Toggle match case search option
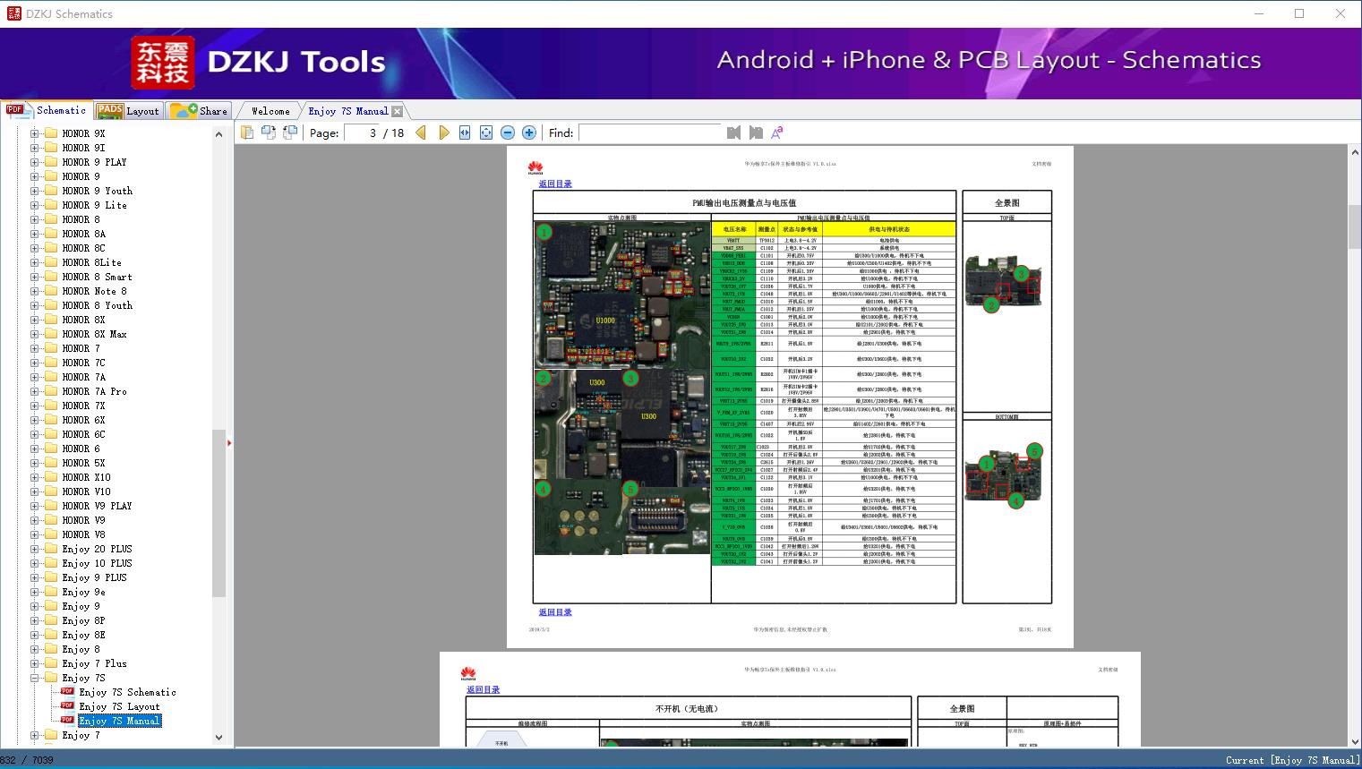Viewport: 1362px width, 769px height. [x=777, y=132]
